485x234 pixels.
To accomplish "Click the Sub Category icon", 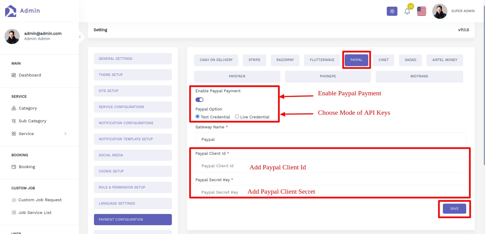I will pyautogui.click(x=14, y=121).
